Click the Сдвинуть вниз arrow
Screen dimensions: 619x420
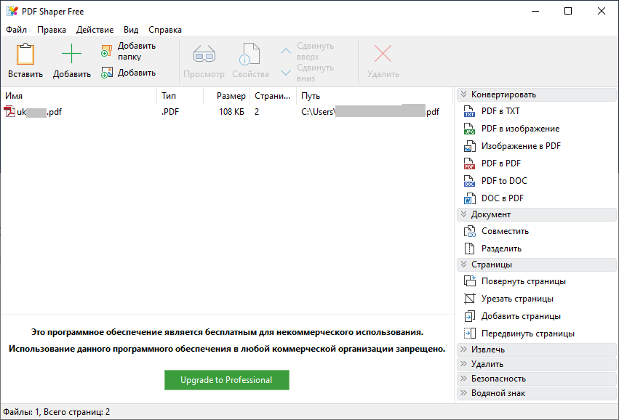click(286, 73)
